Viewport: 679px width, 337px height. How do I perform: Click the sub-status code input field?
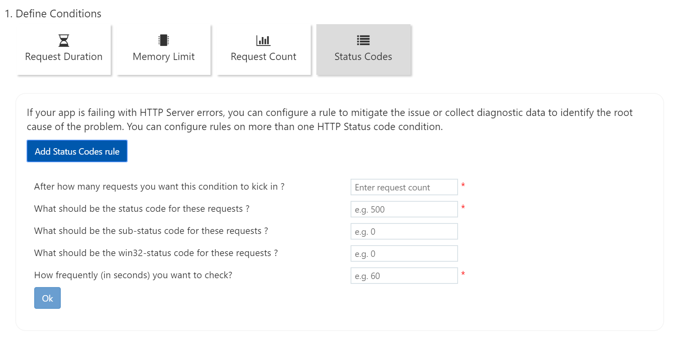click(x=404, y=232)
